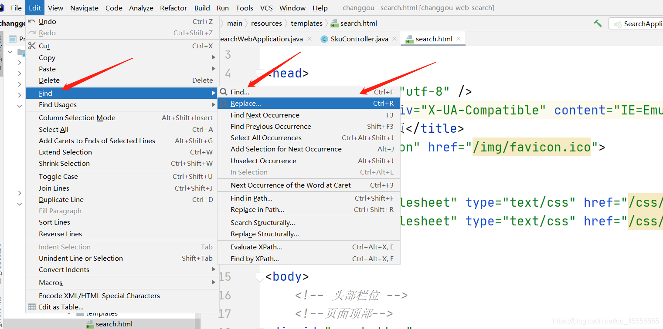Open the Refactor menu
The image size is (663, 329).
[x=173, y=8]
